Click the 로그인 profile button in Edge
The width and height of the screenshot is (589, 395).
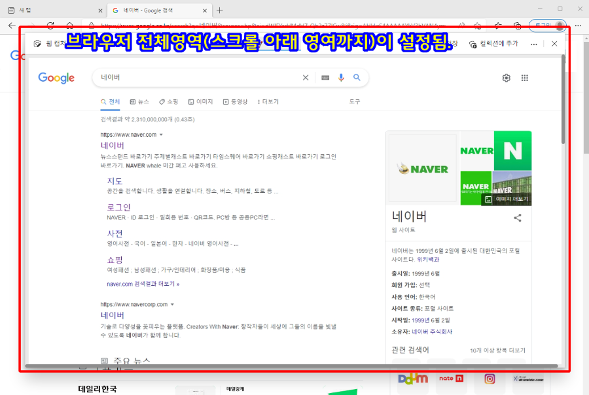[x=547, y=26]
